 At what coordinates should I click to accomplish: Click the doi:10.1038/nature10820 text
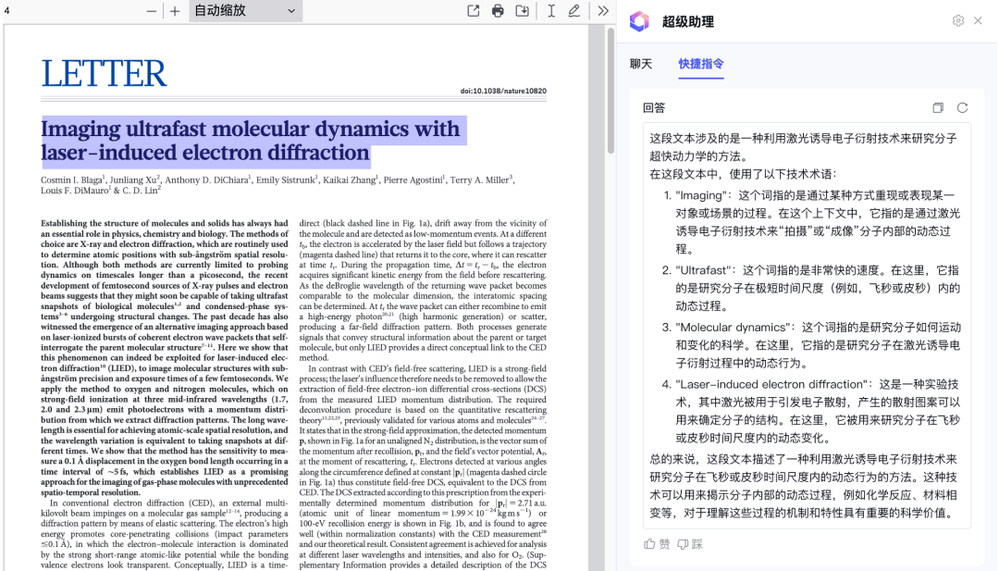click(x=503, y=91)
